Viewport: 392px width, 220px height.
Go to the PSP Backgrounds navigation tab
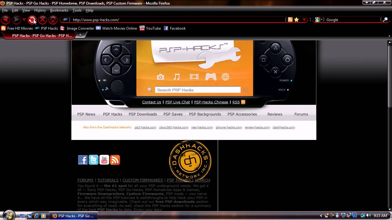(x=205, y=114)
